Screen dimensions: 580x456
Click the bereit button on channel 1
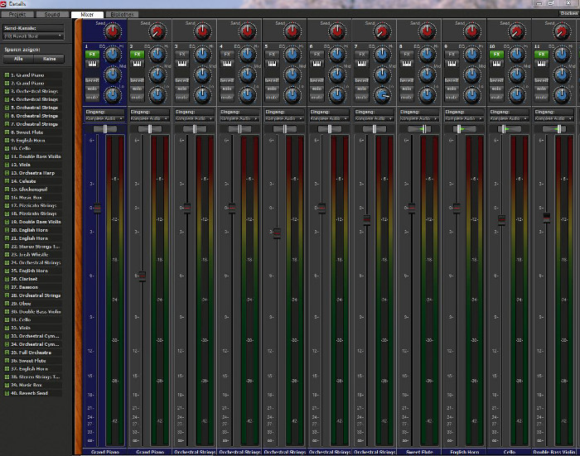click(x=92, y=80)
